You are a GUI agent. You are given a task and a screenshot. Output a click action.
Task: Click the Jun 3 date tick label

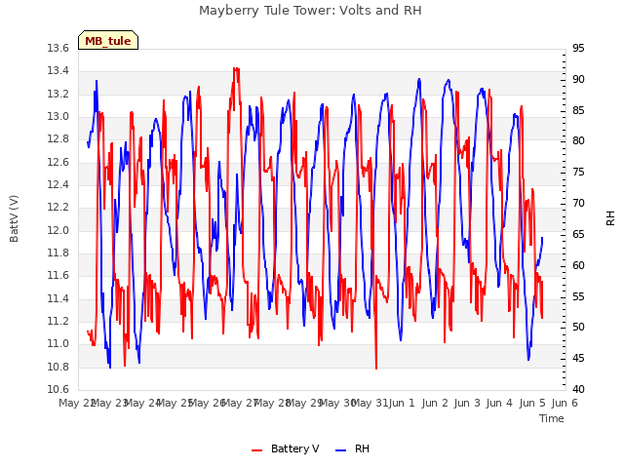click(x=467, y=403)
